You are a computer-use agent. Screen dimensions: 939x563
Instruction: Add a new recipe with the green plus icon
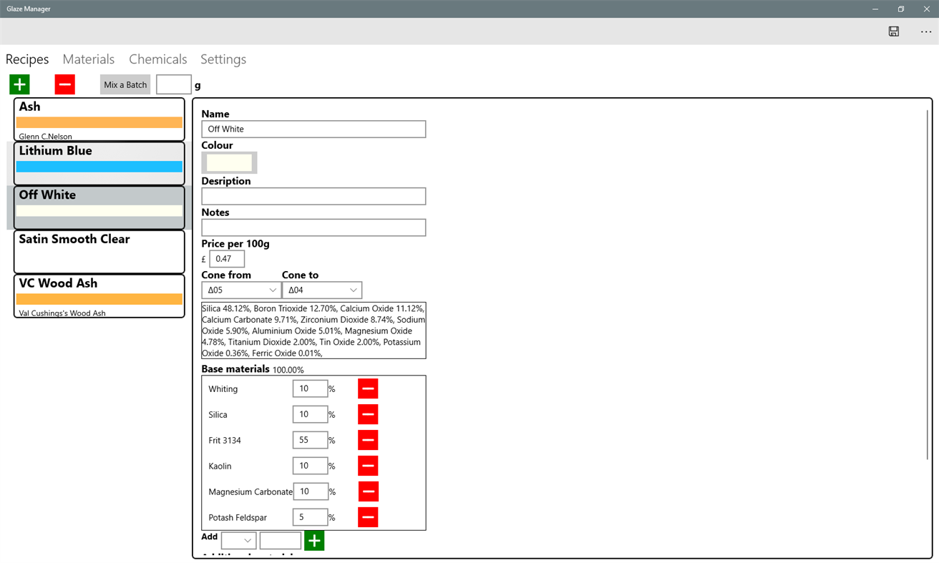pyautogui.click(x=19, y=84)
